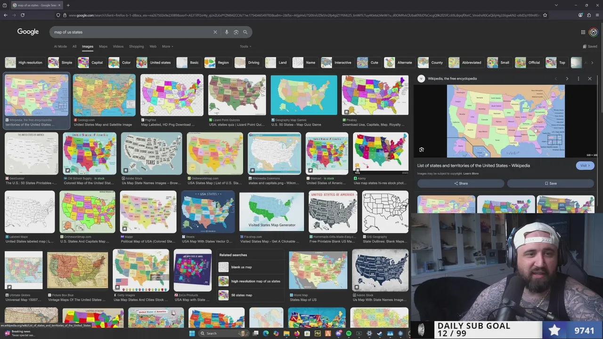603x339 pixels.
Task: Open Discord from the taskbar
Action: (x=338, y=333)
